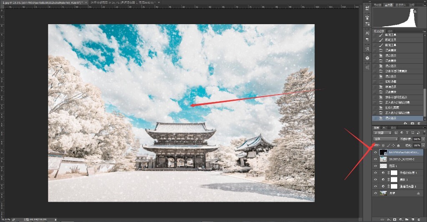Switch to the 导航器 tab
Viewport: 427px width, 222px height.
coord(378,5)
